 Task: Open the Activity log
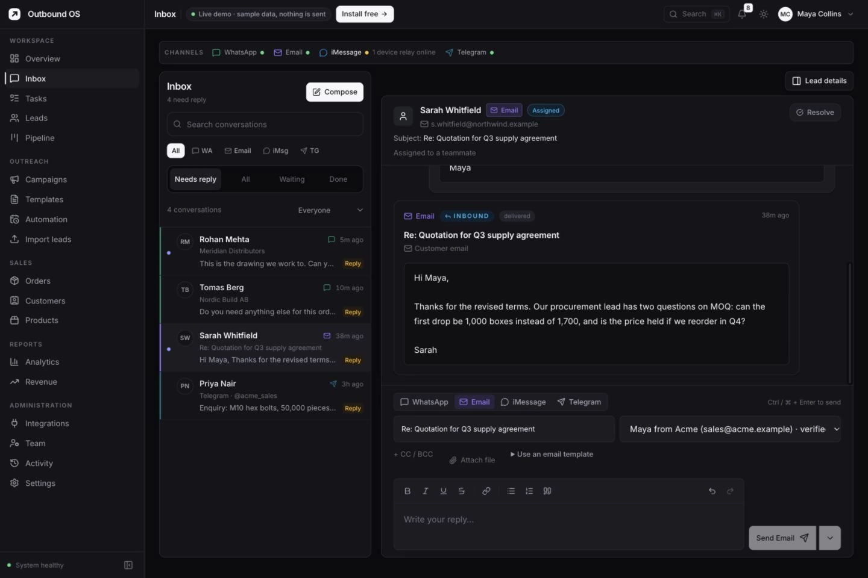[x=72, y=463]
